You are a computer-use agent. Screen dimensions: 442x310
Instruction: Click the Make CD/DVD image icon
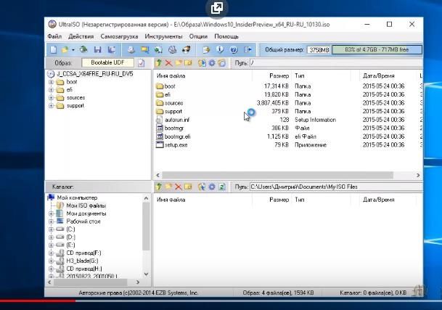(131, 49)
